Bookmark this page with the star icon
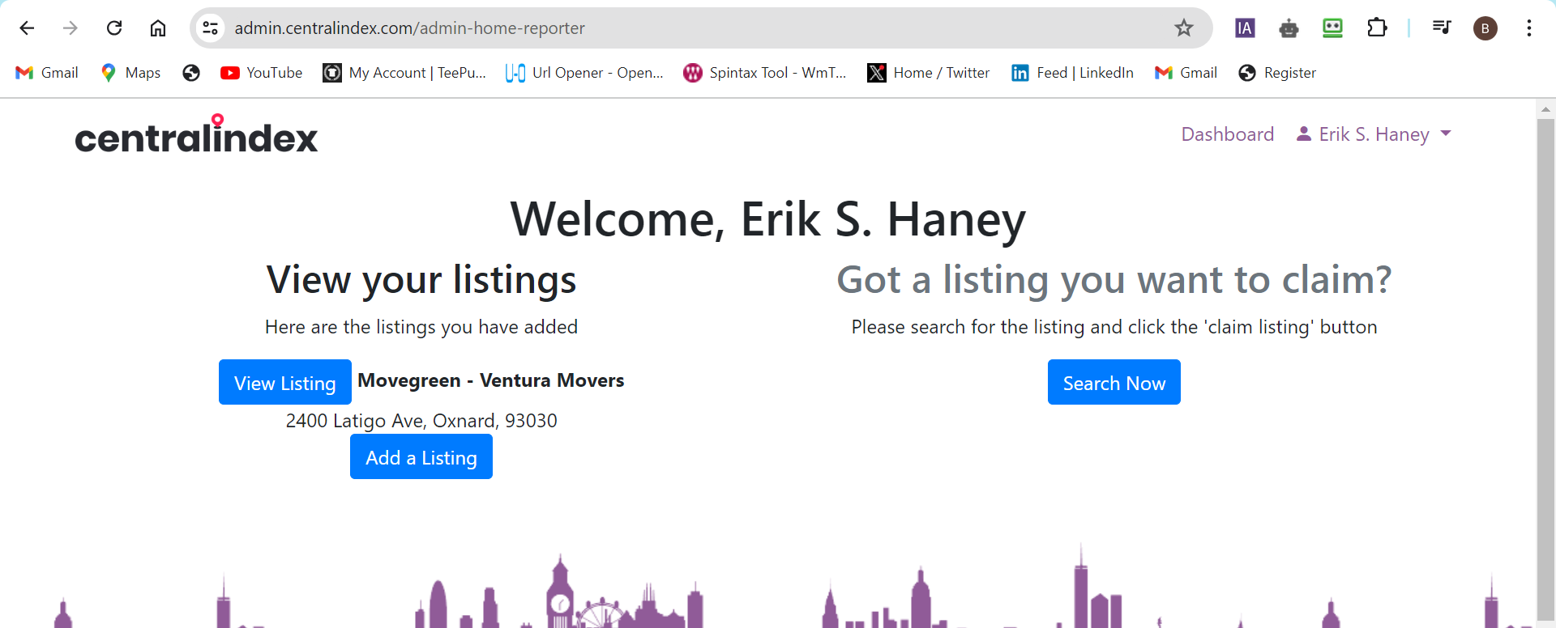This screenshot has height=628, width=1556. [1184, 28]
